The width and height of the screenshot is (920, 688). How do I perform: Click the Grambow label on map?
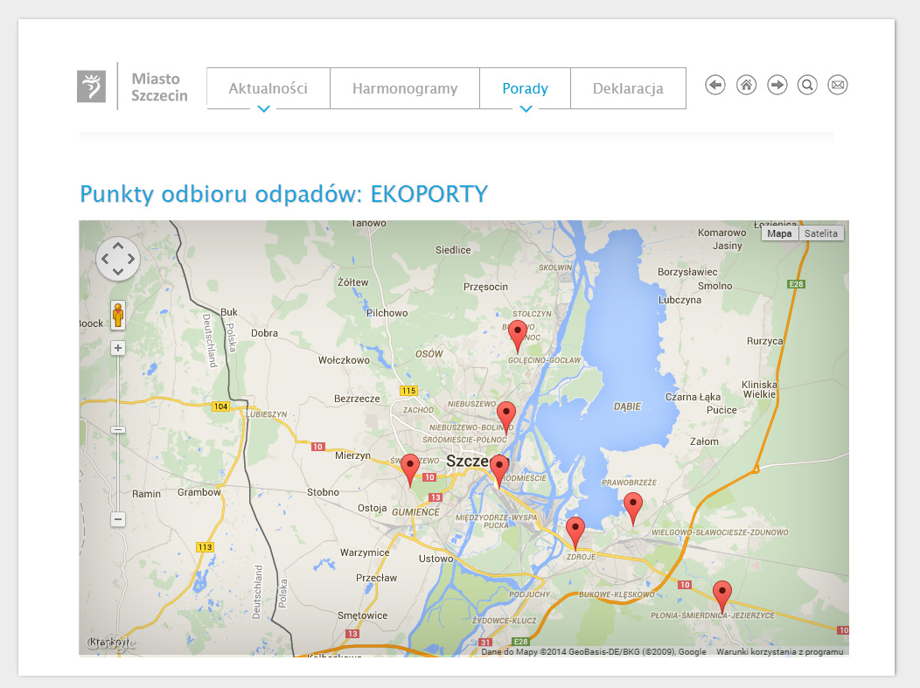pyautogui.click(x=199, y=492)
